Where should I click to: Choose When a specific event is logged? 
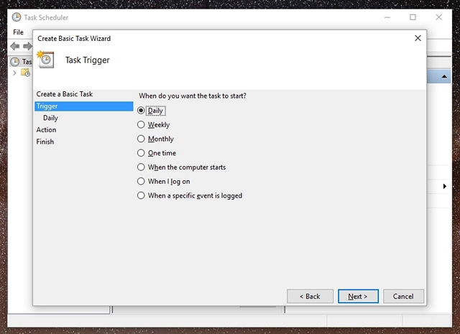pos(142,195)
